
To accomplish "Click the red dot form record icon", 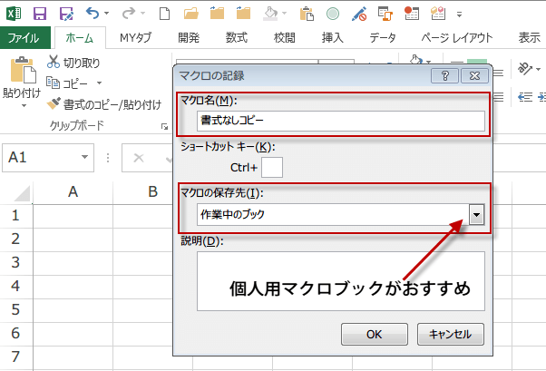I will click(x=412, y=14).
